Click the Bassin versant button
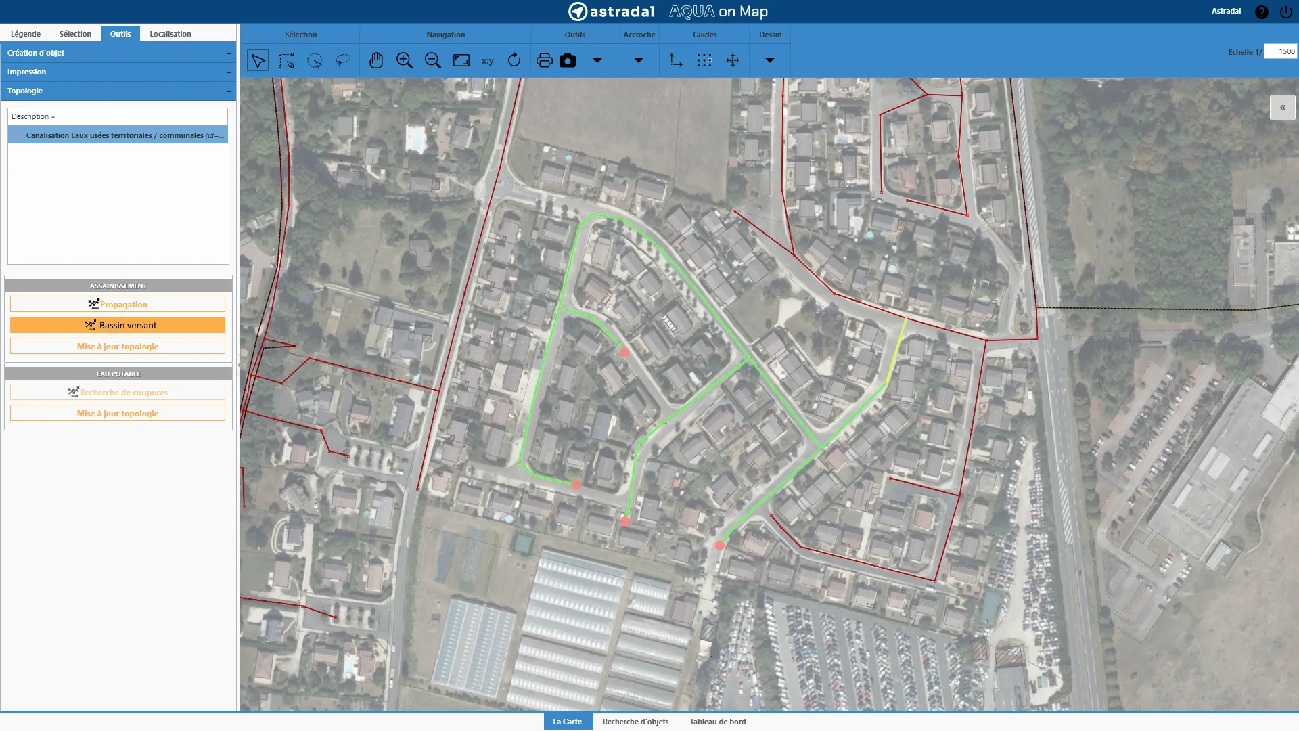The width and height of the screenshot is (1299, 731). 118,326
